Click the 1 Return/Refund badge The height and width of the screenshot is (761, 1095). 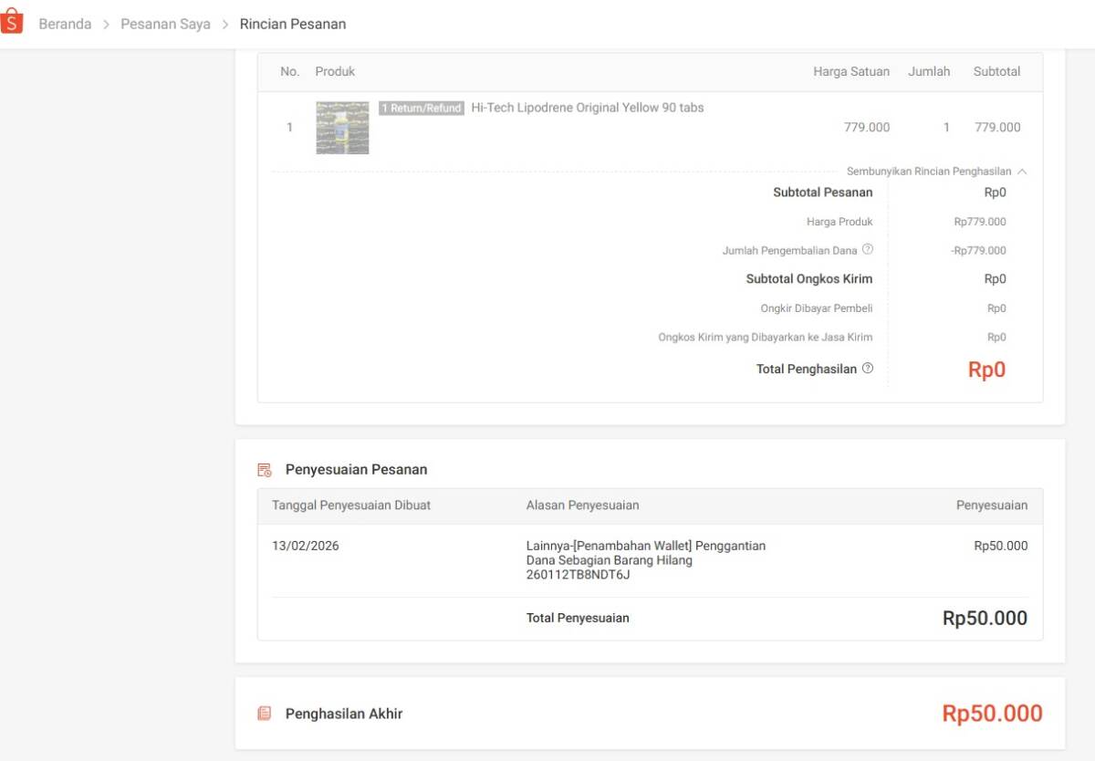421,107
